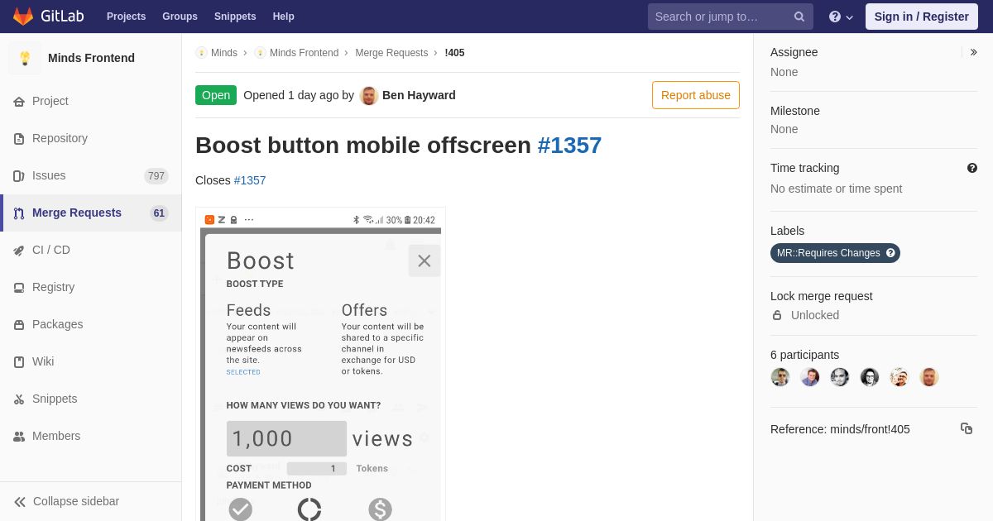Click Ben Hayward's avatar image
This screenshot has height=521, width=993.
369,95
